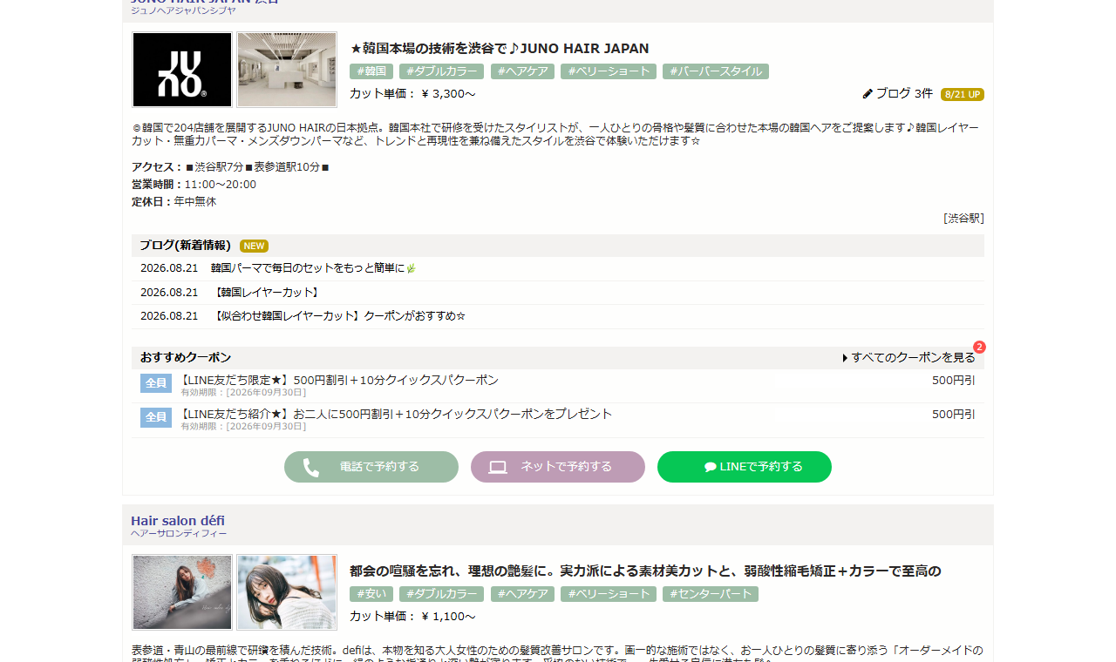This screenshot has width=1116, height=662.
Task: Open blog post 【似合わせ韓国レイヤーカット】クーポンがおすすめ
Action: click(x=338, y=315)
